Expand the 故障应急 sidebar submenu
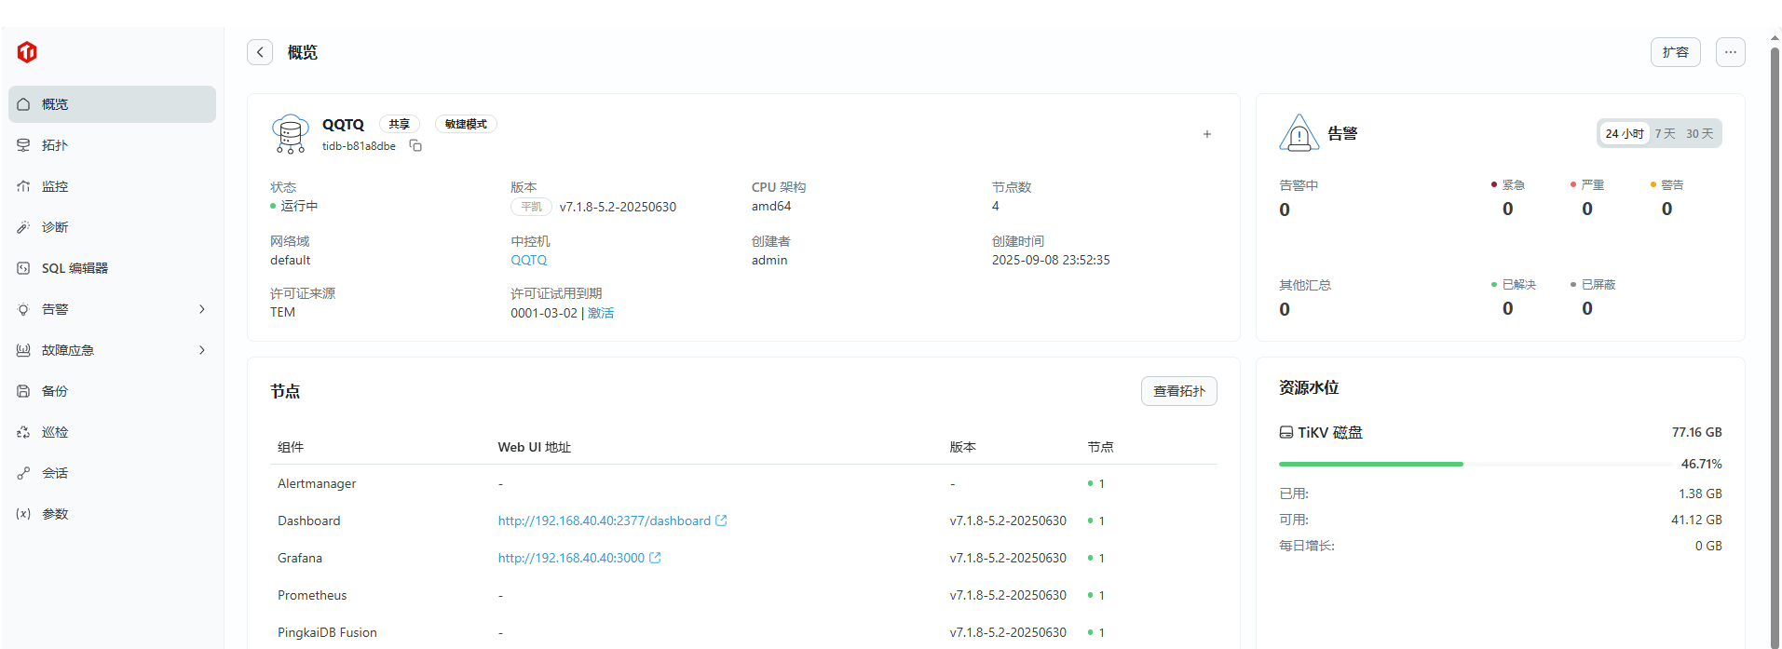The image size is (1782, 649). pos(202,350)
